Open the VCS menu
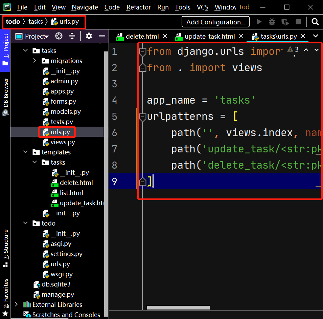 [202, 7]
